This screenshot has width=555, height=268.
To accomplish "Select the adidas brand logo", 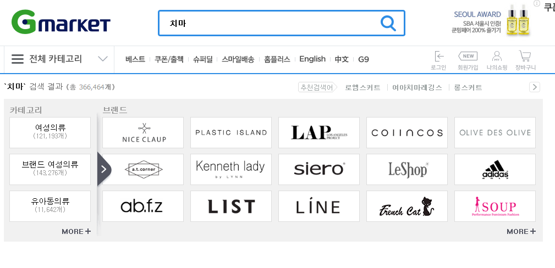I will (494, 169).
